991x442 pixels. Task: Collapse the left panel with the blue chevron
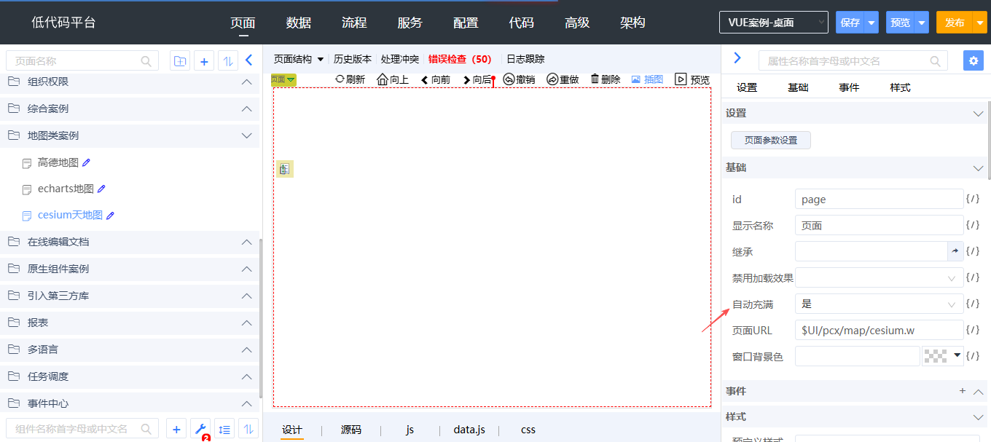pyautogui.click(x=248, y=60)
